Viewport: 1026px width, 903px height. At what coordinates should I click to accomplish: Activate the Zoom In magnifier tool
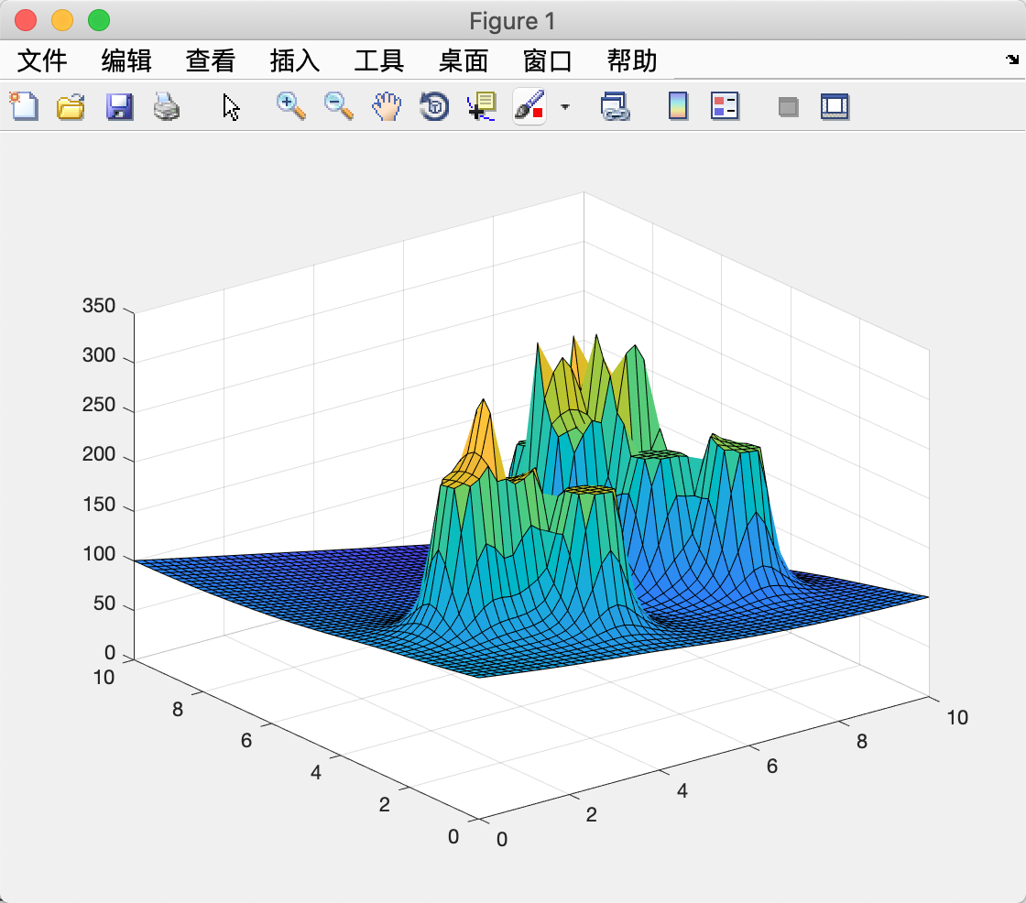click(x=290, y=106)
